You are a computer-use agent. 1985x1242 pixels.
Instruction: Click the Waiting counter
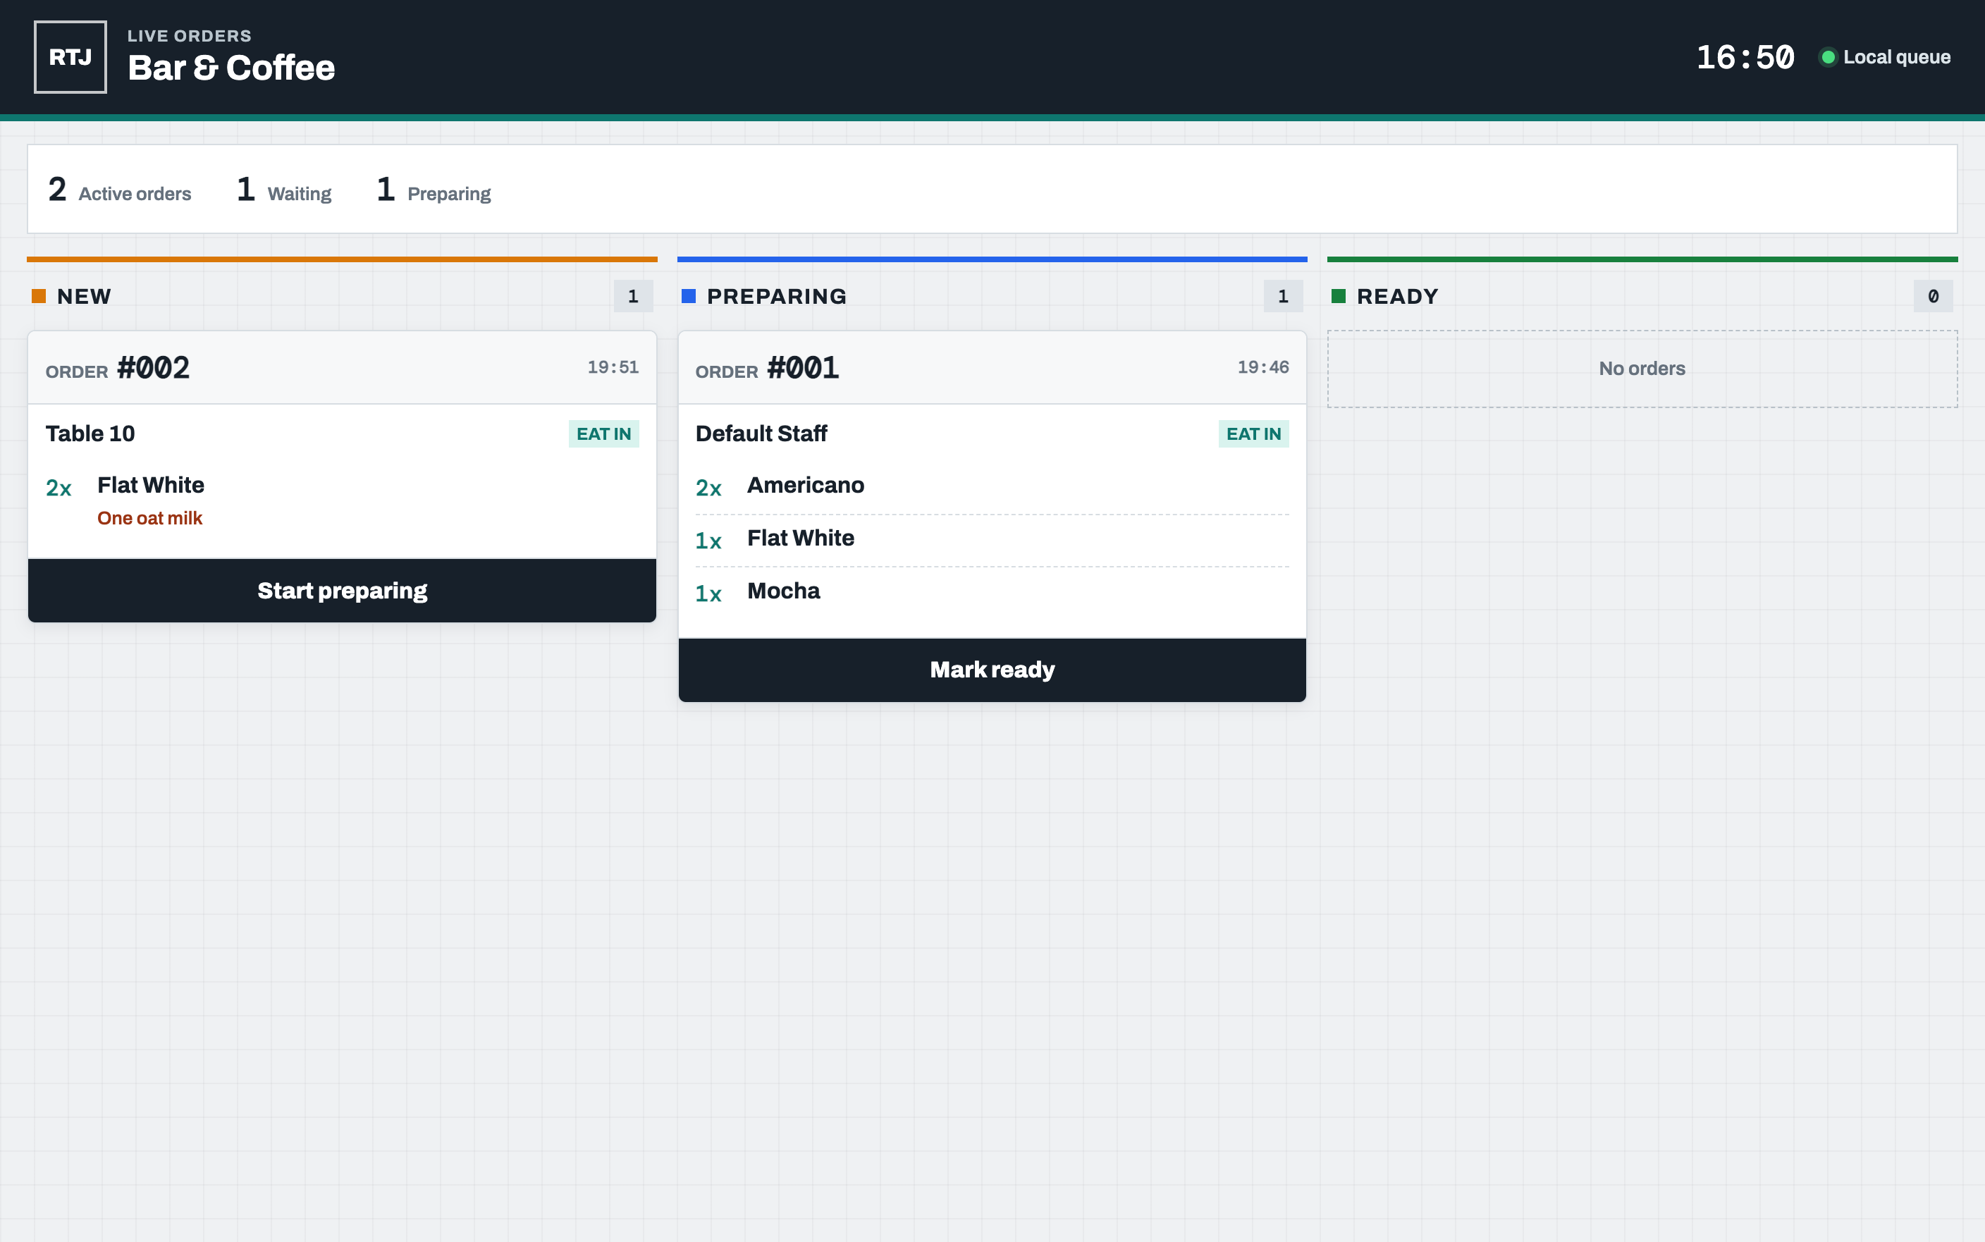click(284, 190)
